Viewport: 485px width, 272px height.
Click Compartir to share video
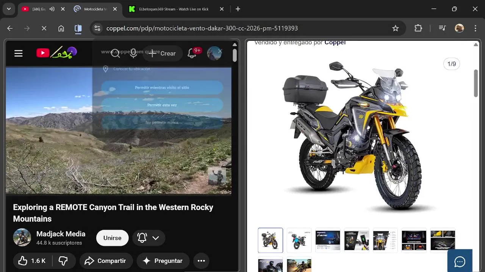click(x=105, y=261)
